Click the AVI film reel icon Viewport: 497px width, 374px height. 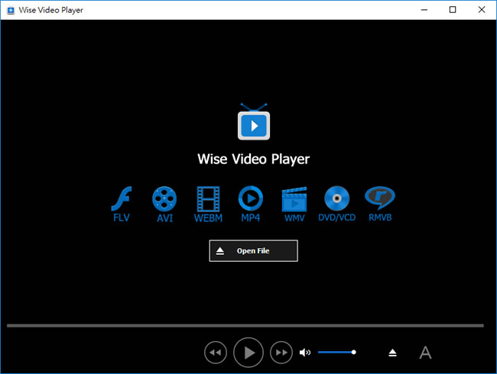pyautogui.click(x=164, y=200)
